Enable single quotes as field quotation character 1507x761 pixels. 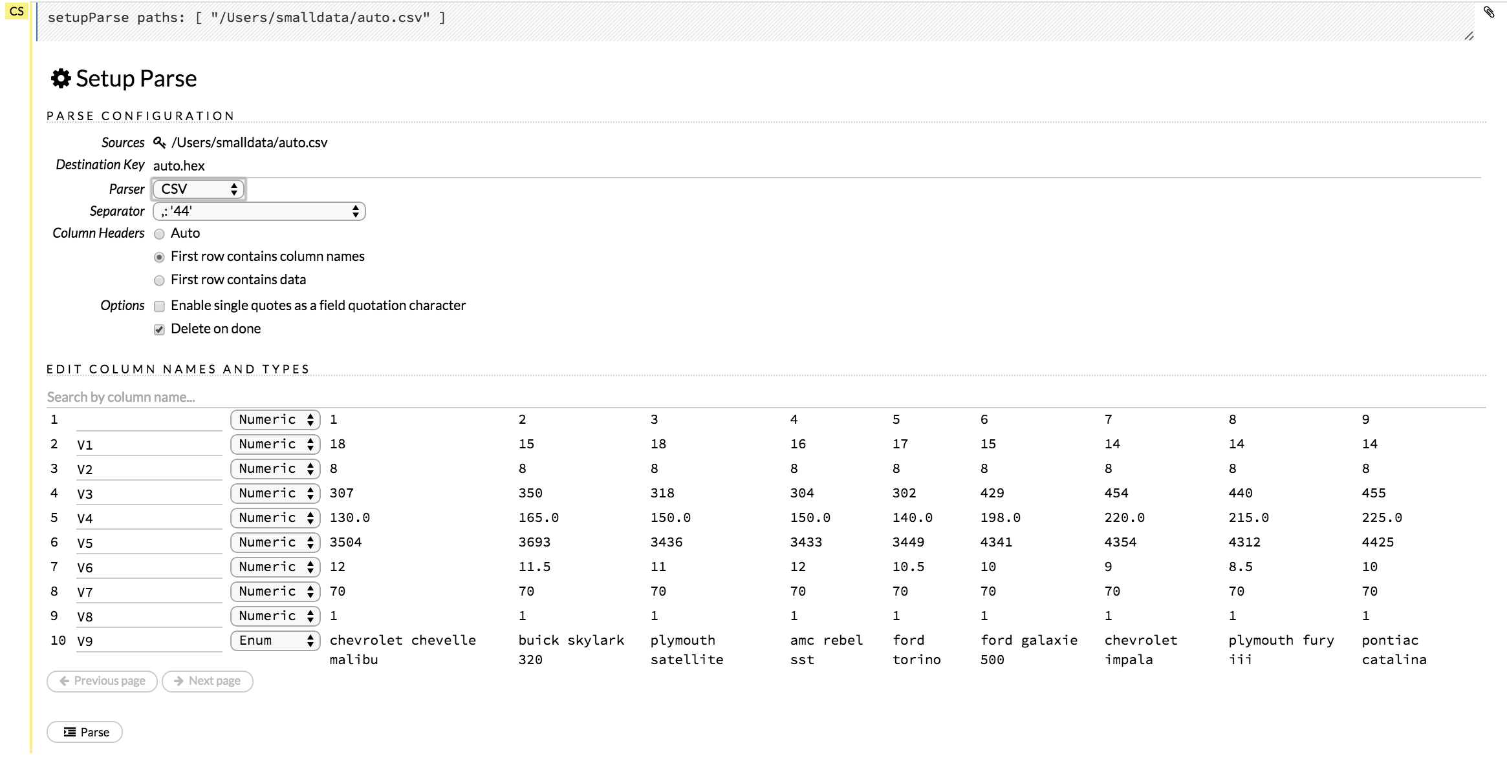[159, 306]
